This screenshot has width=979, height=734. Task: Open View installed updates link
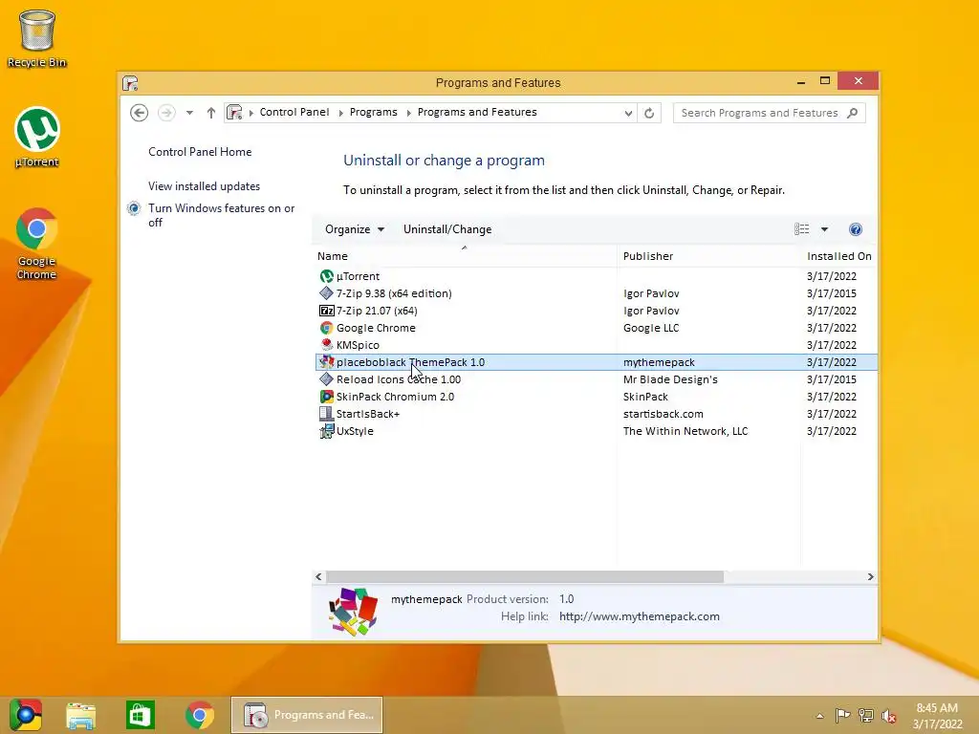tap(205, 186)
